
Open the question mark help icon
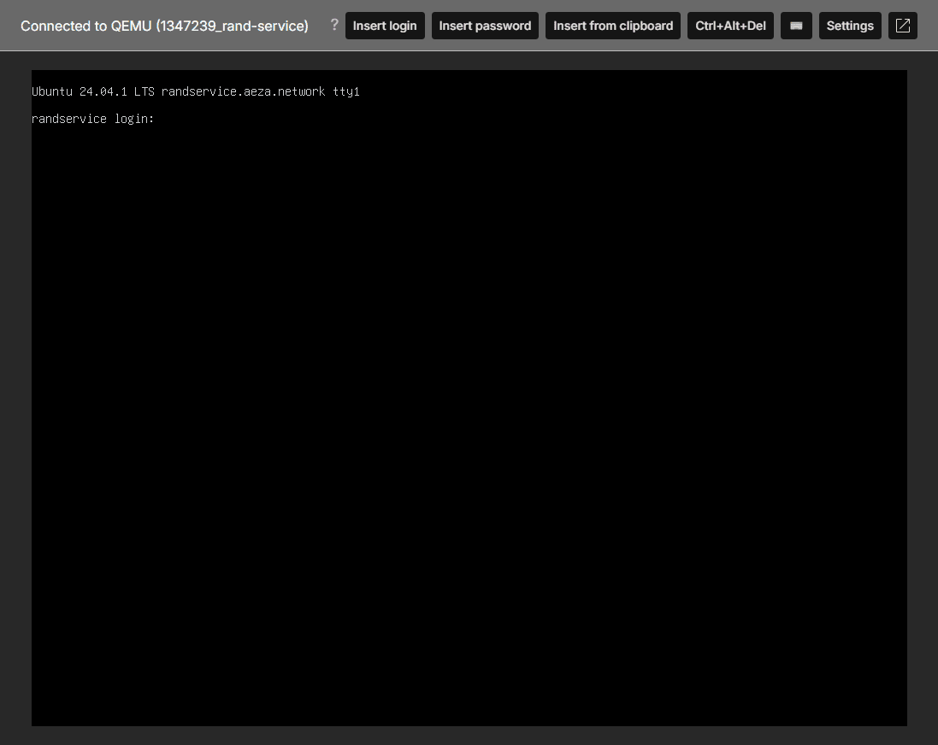[334, 25]
